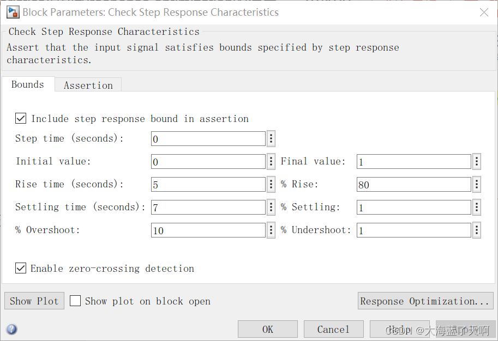Screen dimensions: 498x341
Task: Open the Rise time parameter options menu
Action: click(x=271, y=184)
